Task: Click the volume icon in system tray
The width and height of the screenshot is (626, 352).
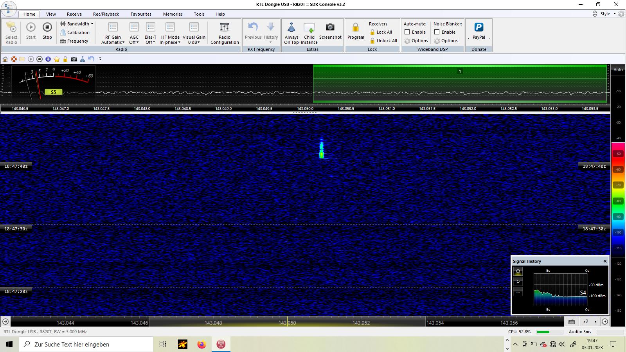Action: (562, 344)
